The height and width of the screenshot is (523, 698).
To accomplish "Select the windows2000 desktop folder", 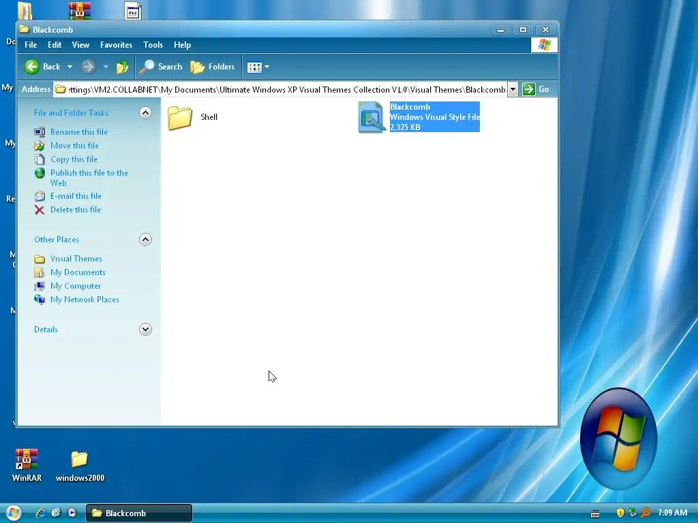I will [80, 466].
